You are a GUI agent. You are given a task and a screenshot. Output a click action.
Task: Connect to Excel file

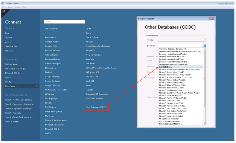coord(7,33)
